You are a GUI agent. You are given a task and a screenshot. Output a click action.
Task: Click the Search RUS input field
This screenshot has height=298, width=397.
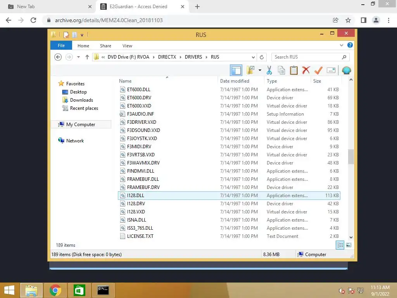310,57
